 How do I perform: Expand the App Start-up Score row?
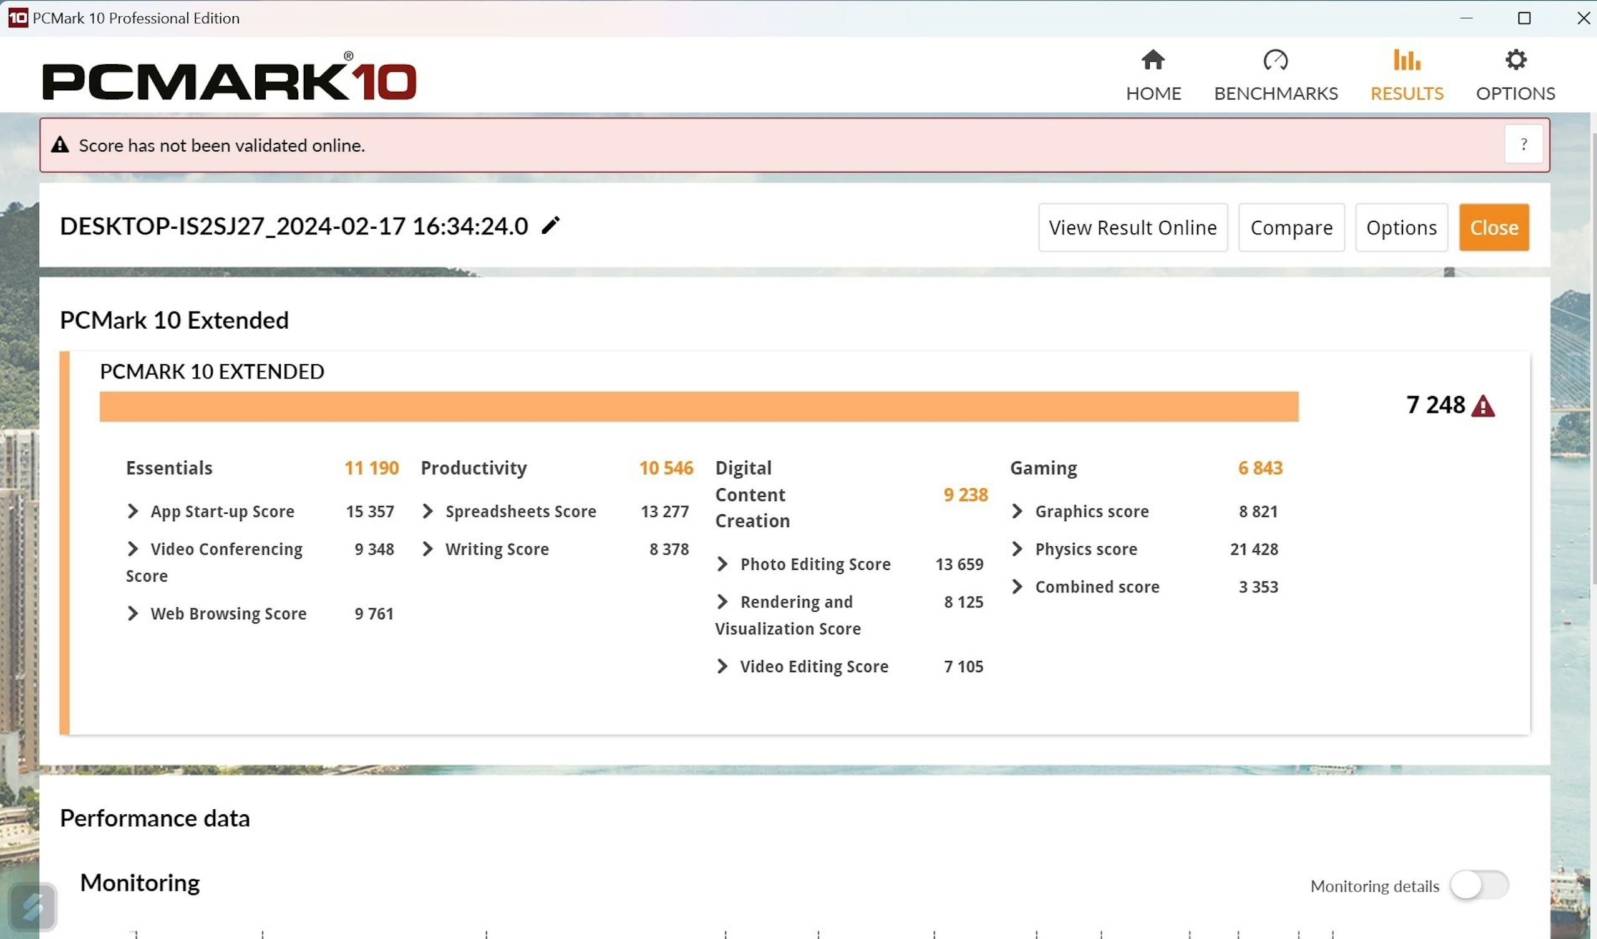pos(132,511)
